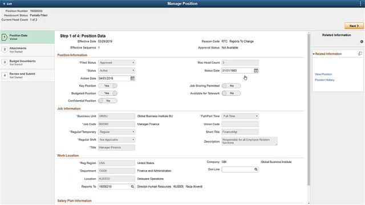Click the Department field
The width and height of the screenshot is (365, 205).
116,171
